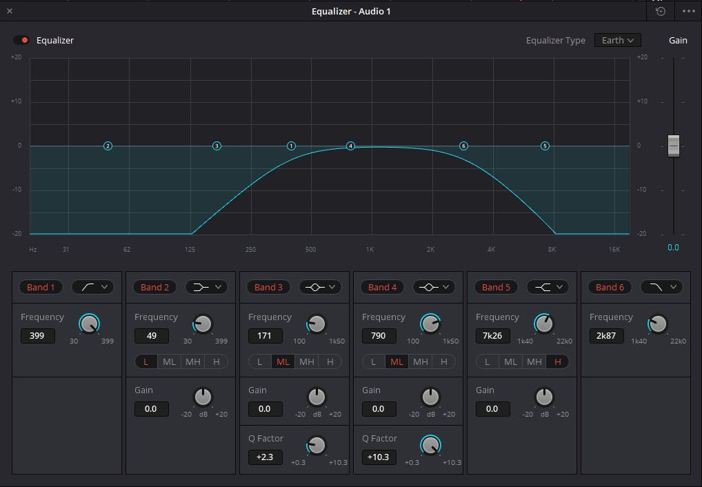The image size is (702, 487).
Task: Select EQ graph node 4
Action: point(350,146)
